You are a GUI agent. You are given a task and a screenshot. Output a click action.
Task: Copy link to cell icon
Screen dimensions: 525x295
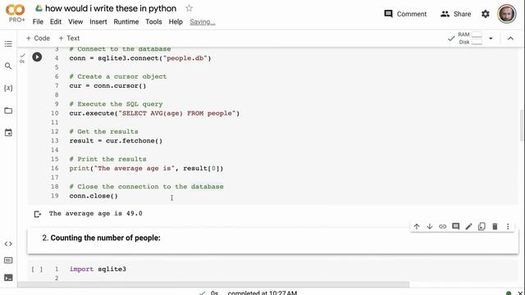click(443, 226)
